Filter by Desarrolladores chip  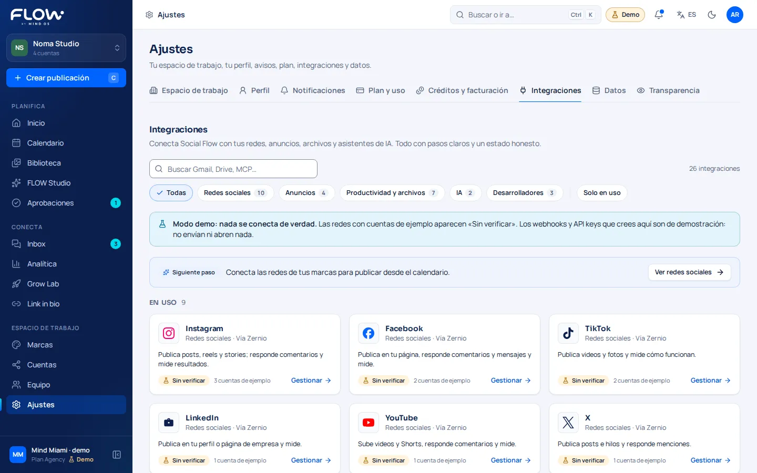(x=525, y=193)
